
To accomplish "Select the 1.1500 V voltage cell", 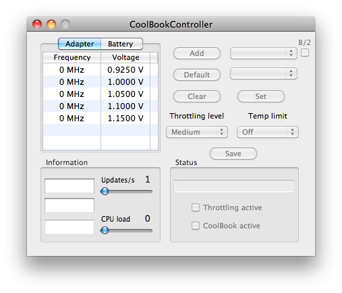I will point(125,119).
